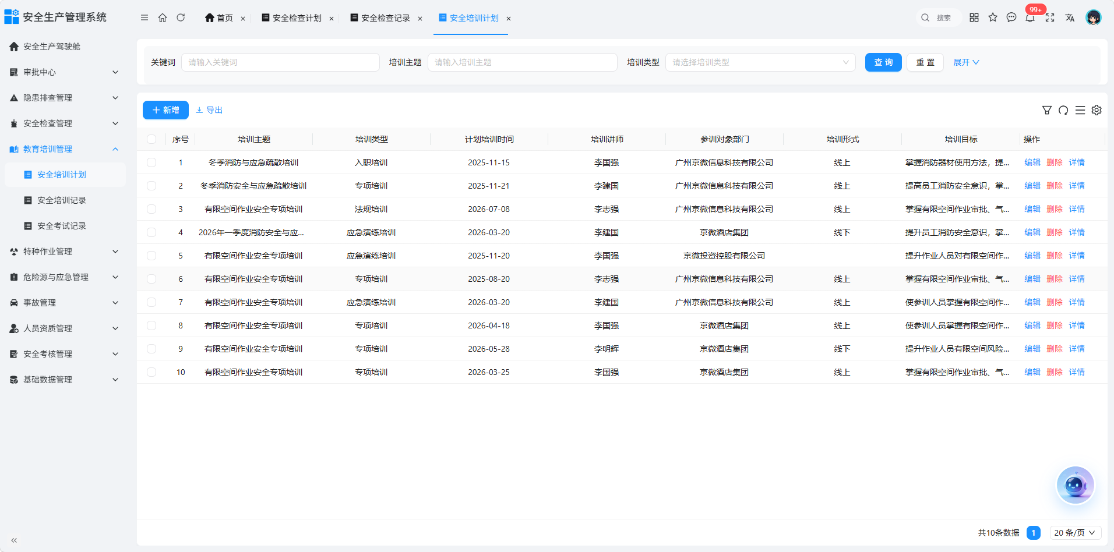The width and height of the screenshot is (1114, 552).
Task: Click the 重置 button
Action: [925, 62]
